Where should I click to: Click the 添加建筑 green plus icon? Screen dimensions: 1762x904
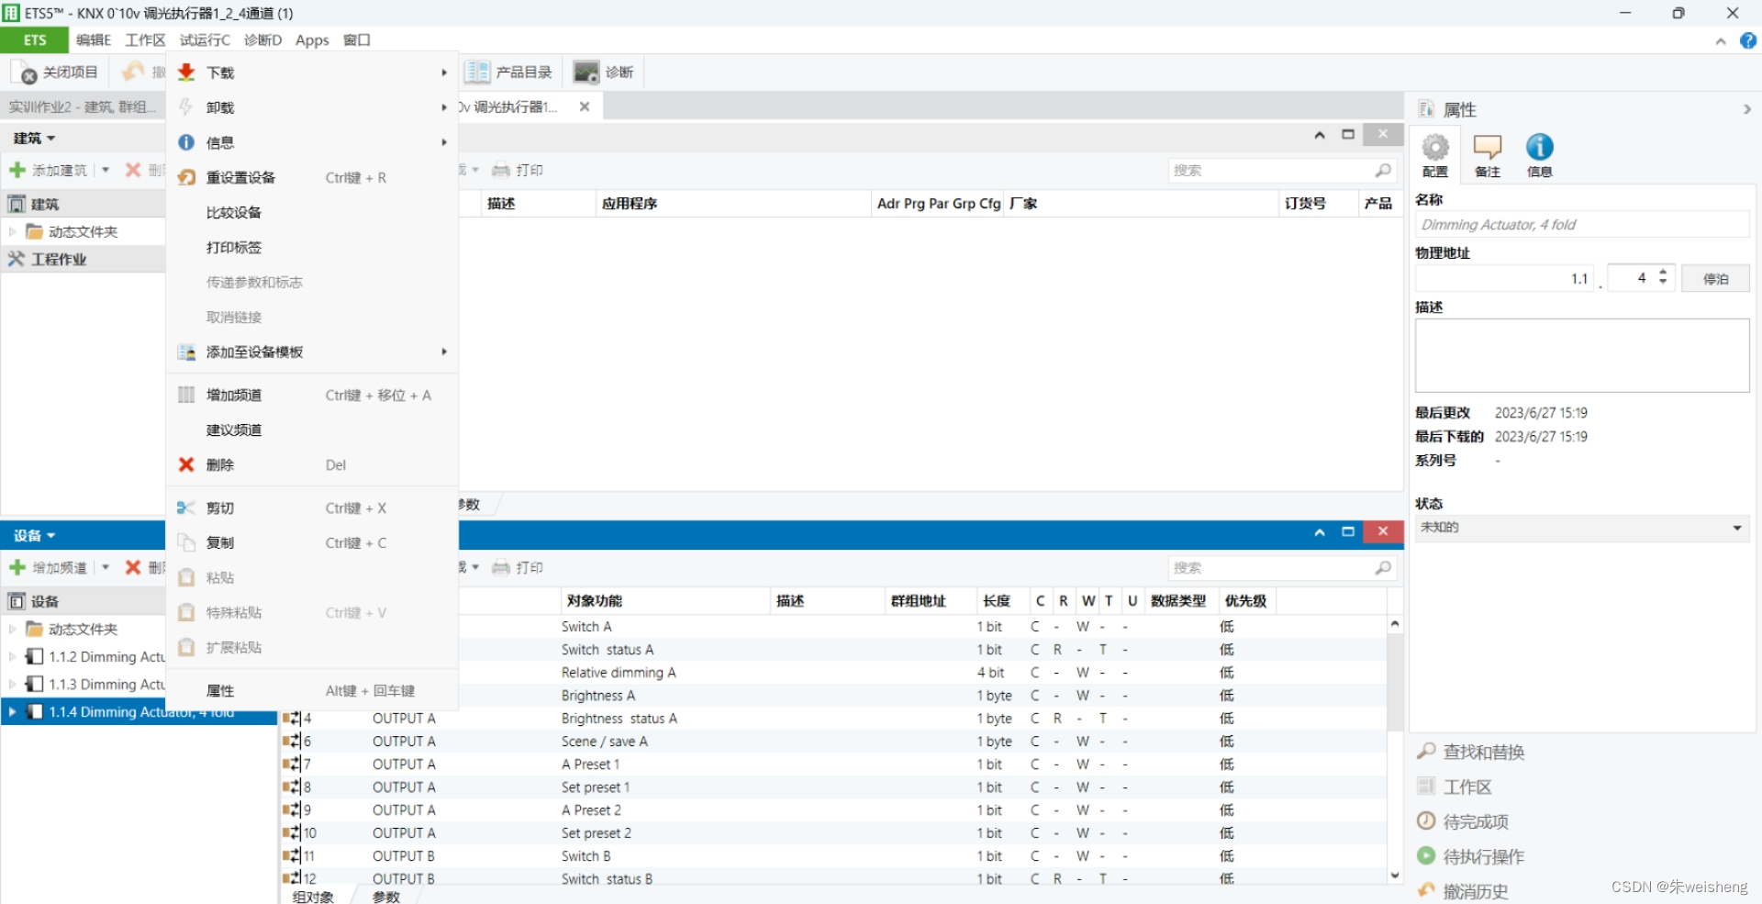coord(17,170)
